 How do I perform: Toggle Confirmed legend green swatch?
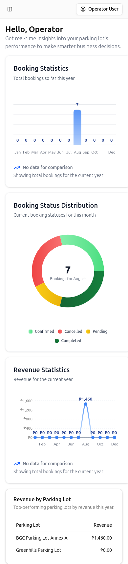click(31, 332)
